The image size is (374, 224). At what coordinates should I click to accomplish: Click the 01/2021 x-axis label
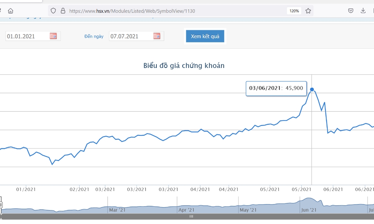[x=26, y=190]
